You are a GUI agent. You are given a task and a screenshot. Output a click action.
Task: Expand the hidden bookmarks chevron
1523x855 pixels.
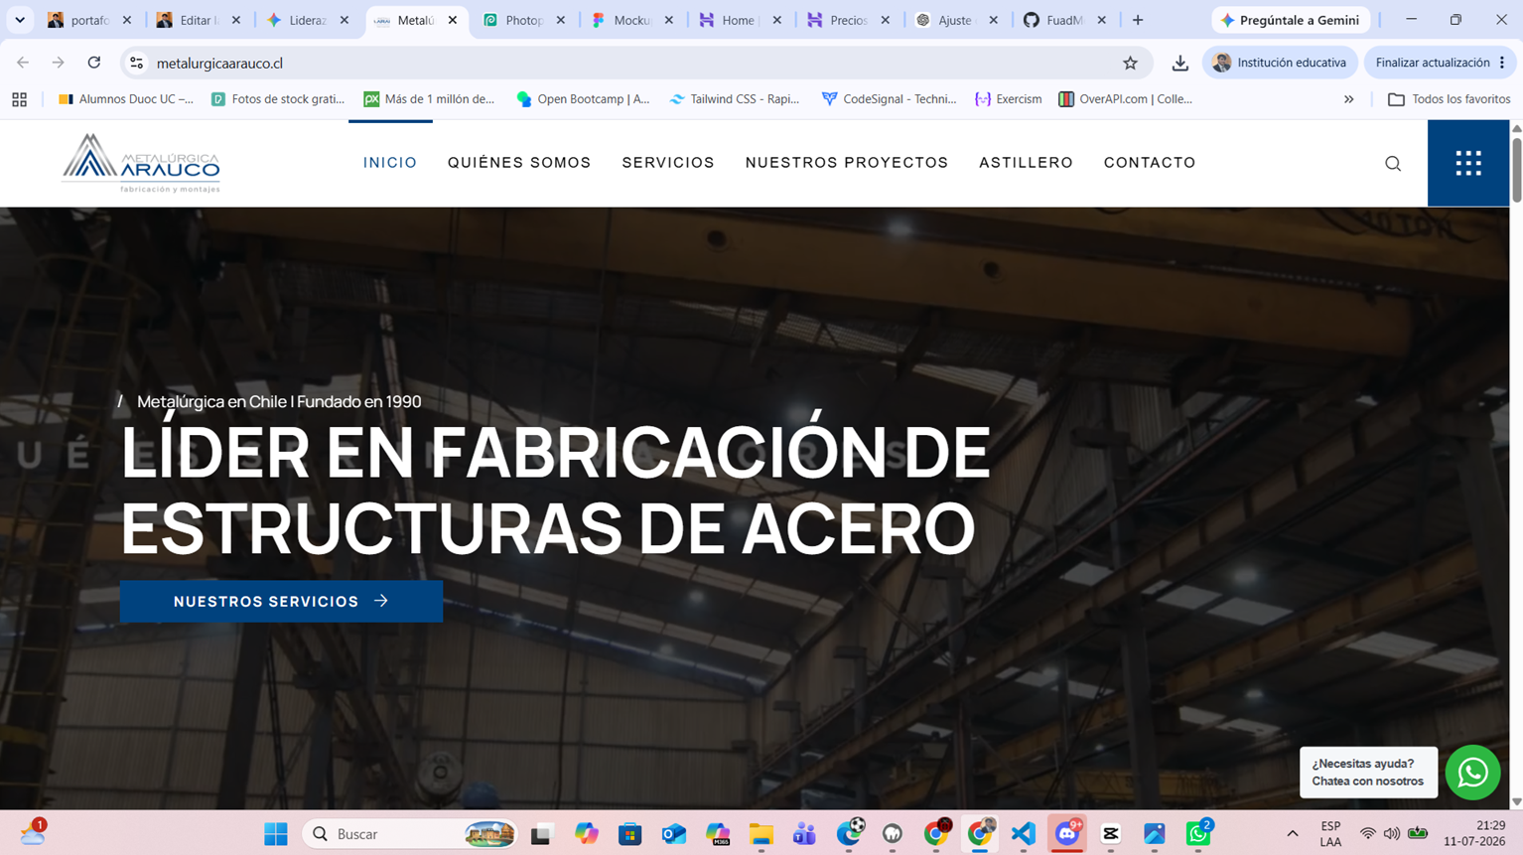point(1348,99)
